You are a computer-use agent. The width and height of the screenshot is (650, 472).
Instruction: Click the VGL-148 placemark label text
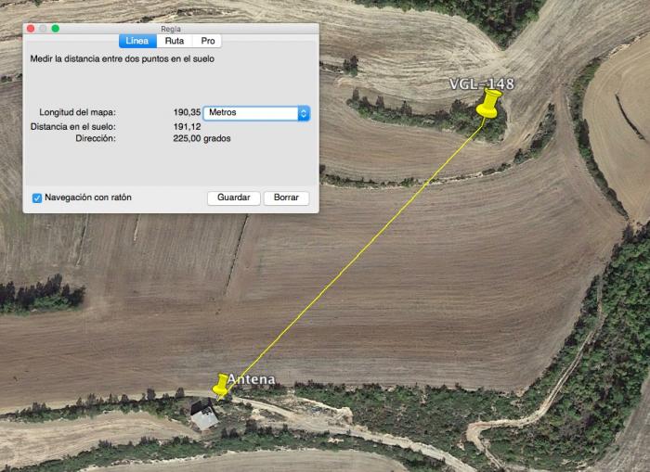pyautogui.click(x=482, y=84)
